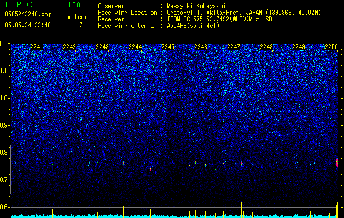This screenshot has width=344, height=218.
Task: Click the 0.8 kHz frequency tick
Action: (5, 153)
